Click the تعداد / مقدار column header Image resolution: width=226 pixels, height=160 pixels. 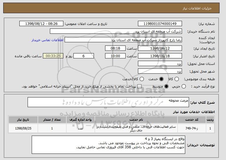[52, 120]
